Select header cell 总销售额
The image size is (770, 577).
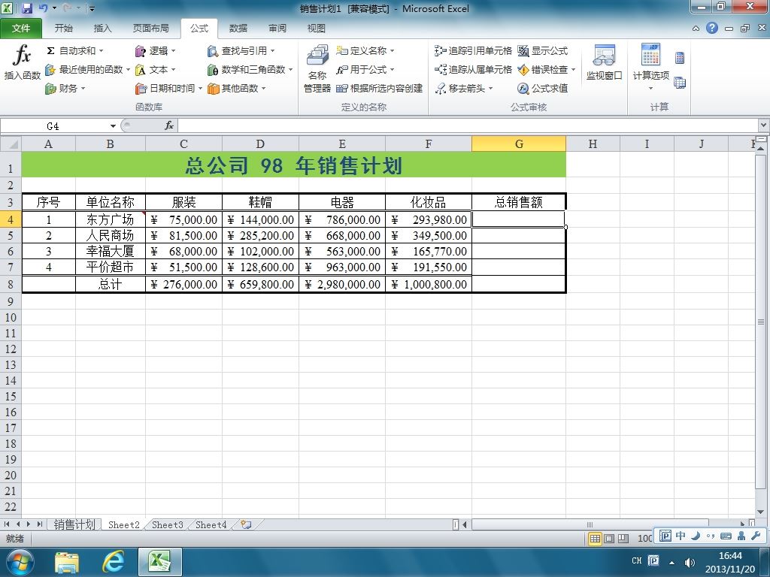519,201
